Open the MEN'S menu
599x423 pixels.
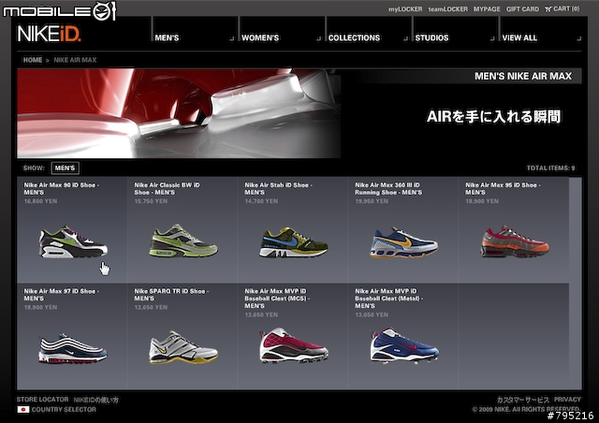pyautogui.click(x=167, y=37)
